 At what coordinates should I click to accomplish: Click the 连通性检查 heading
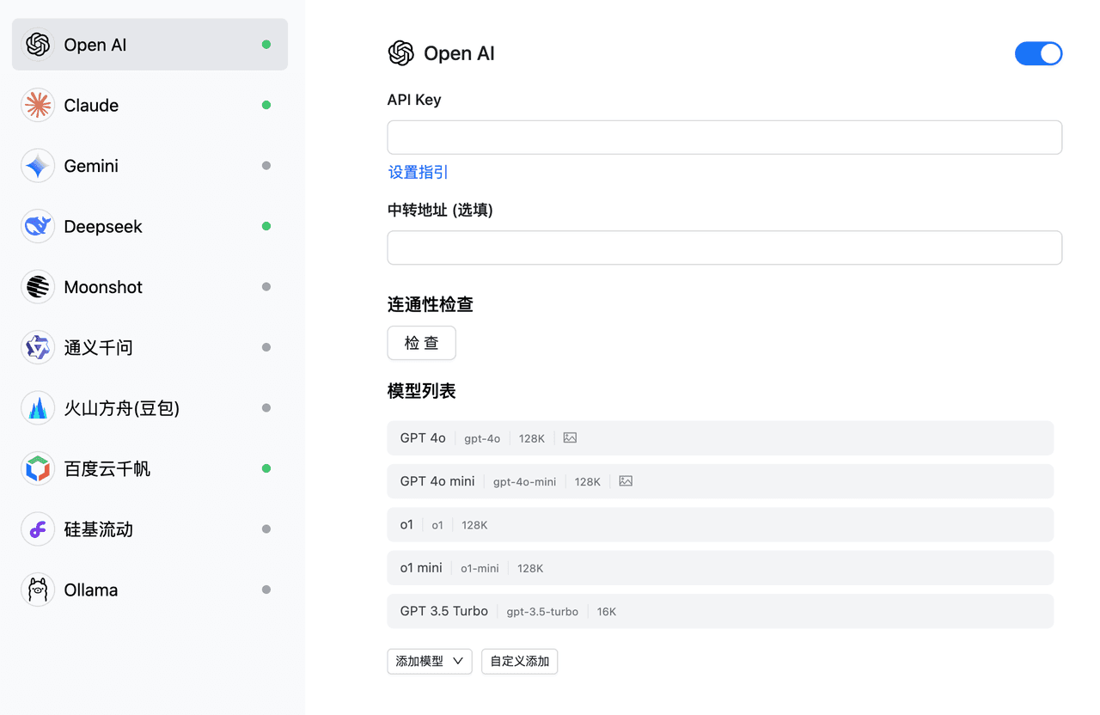point(431,304)
